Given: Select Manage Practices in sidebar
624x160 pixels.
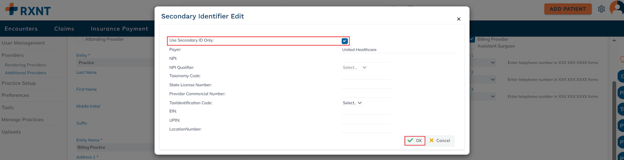Looking at the screenshot, I should tap(23, 120).
